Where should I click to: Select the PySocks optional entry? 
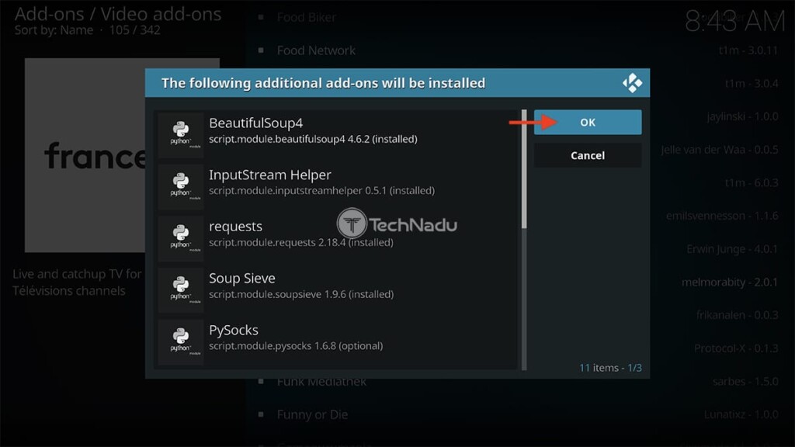(336, 341)
